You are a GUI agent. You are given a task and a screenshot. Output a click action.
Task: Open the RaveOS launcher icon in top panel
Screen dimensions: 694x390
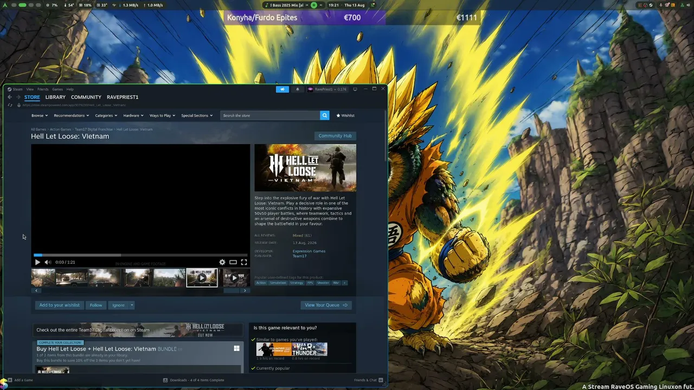coord(4,5)
